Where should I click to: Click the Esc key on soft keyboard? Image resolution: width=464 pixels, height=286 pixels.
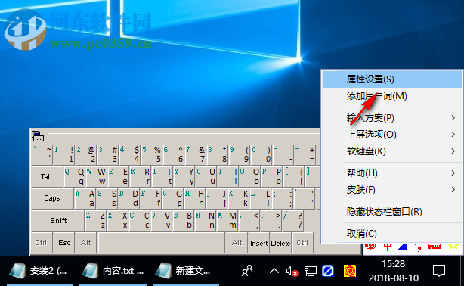(64, 243)
